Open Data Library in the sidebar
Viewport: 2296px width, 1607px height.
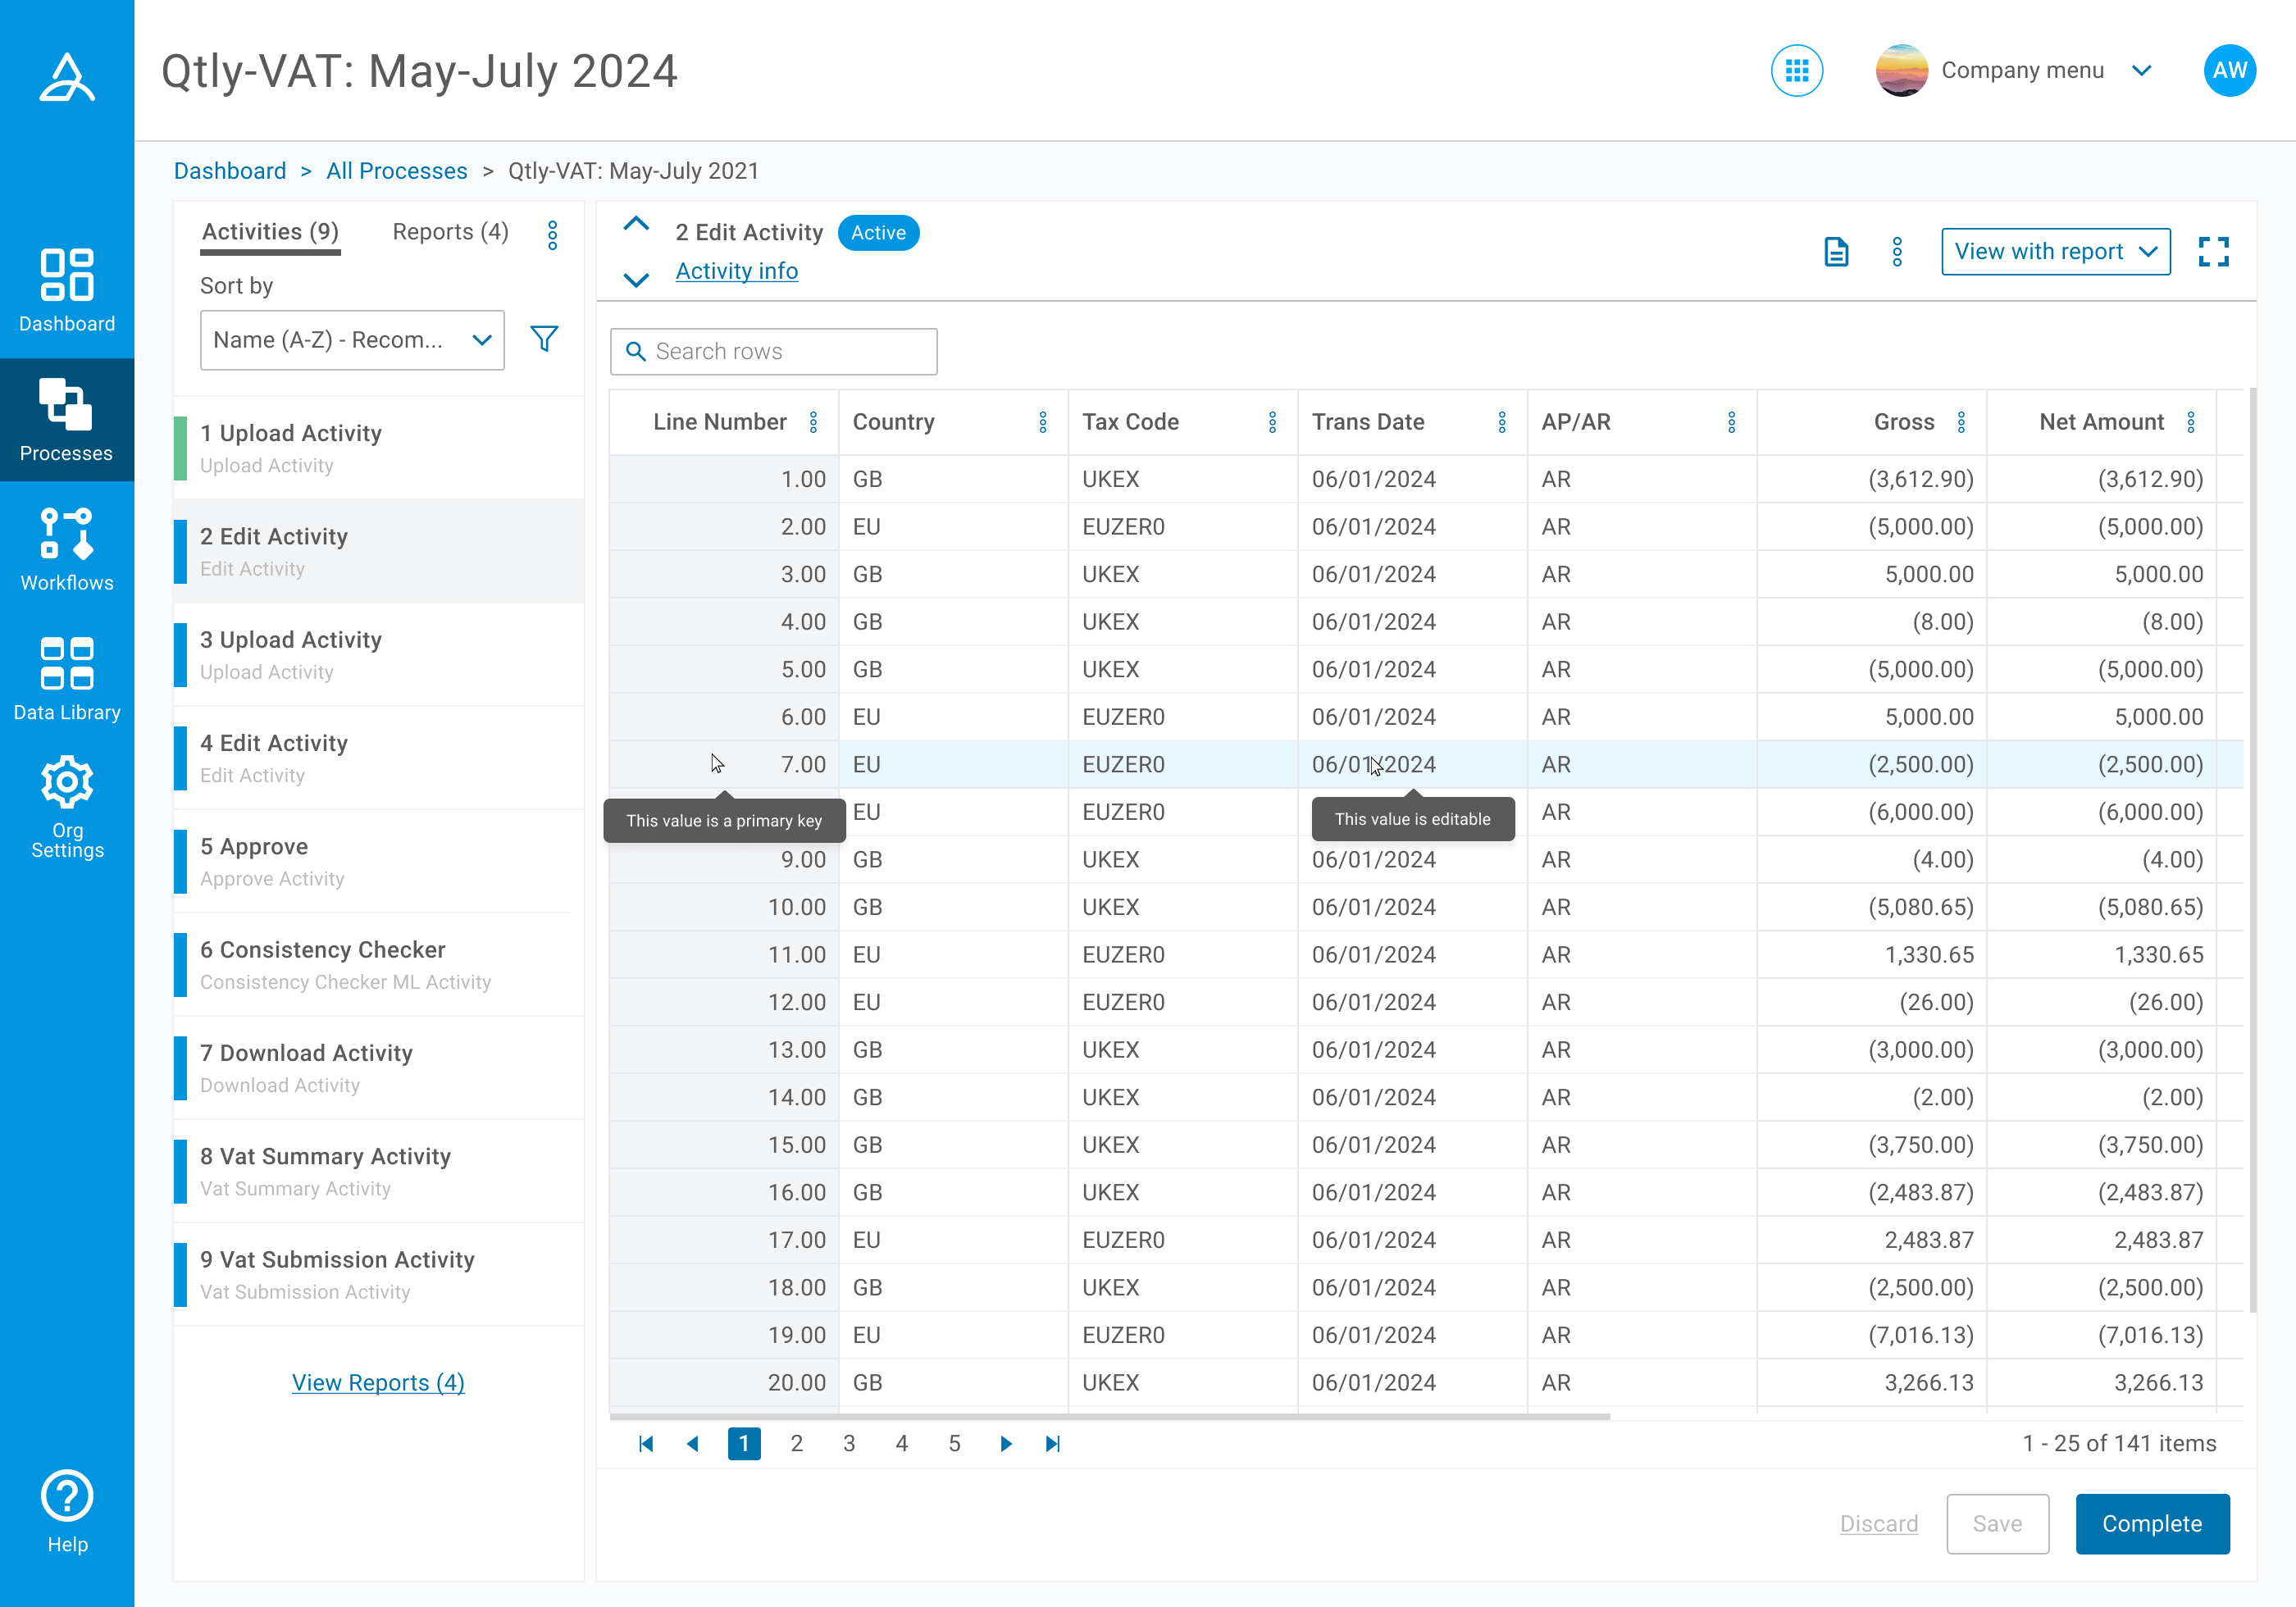67,679
